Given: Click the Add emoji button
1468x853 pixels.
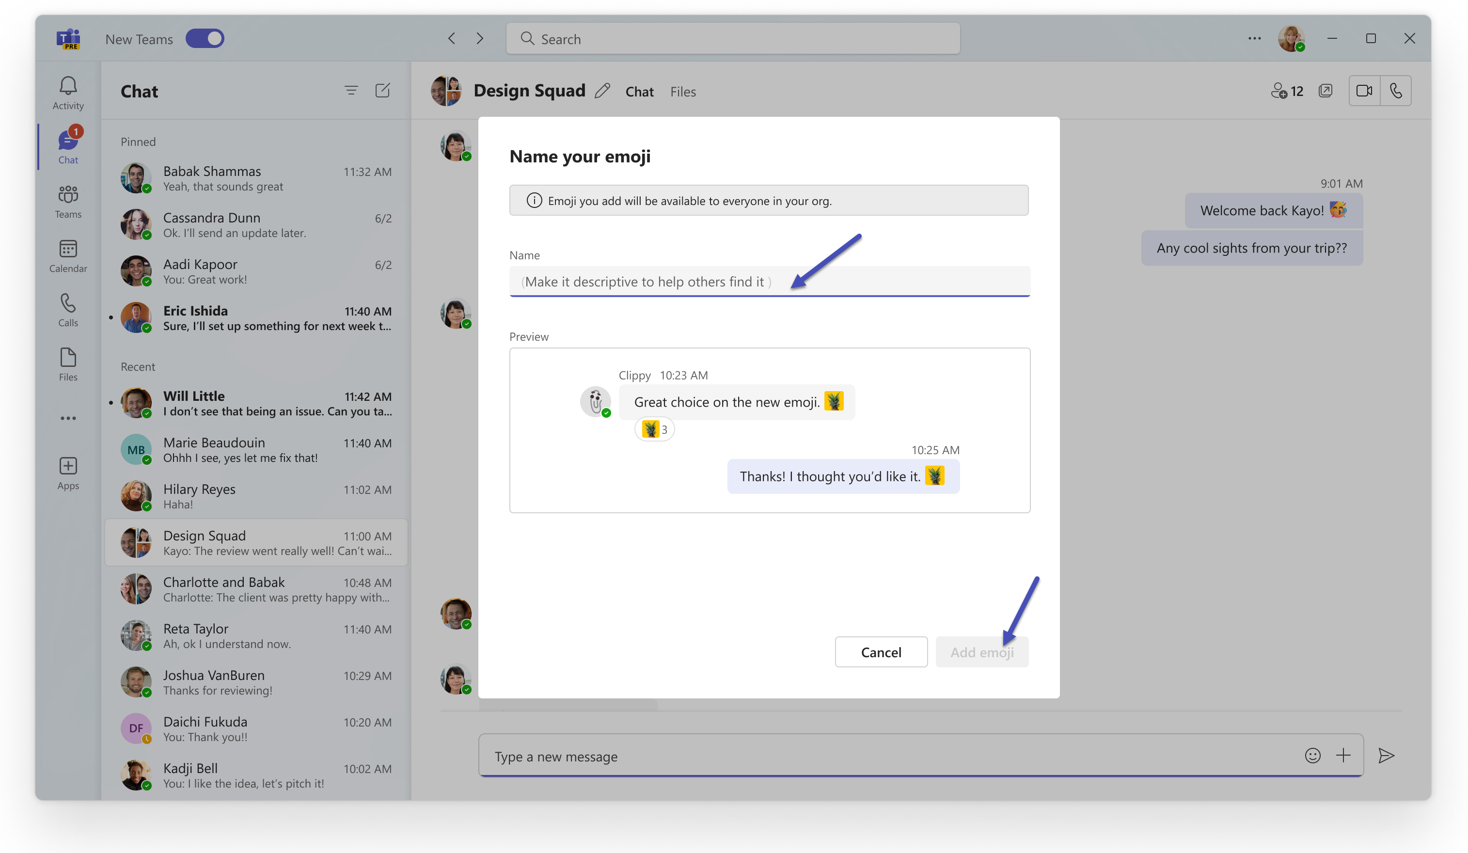Looking at the screenshot, I should 981,652.
